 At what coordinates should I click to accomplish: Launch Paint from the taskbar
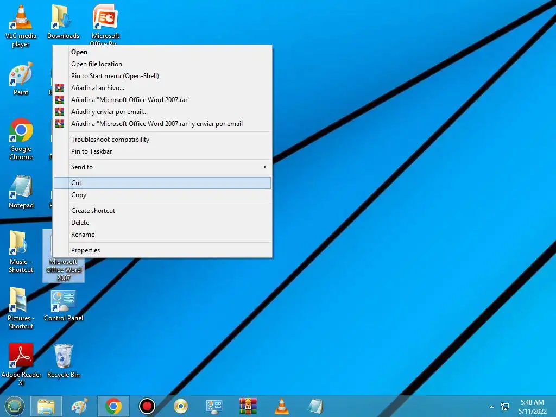click(x=79, y=406)
